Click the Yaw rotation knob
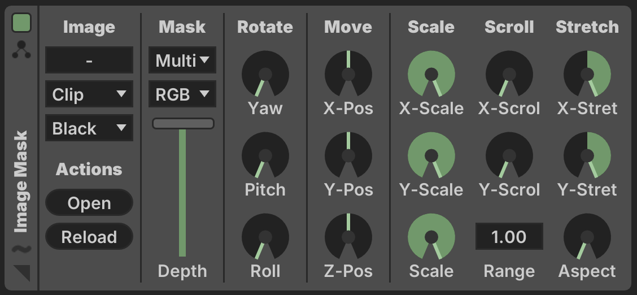 click(x=265, y=74)
